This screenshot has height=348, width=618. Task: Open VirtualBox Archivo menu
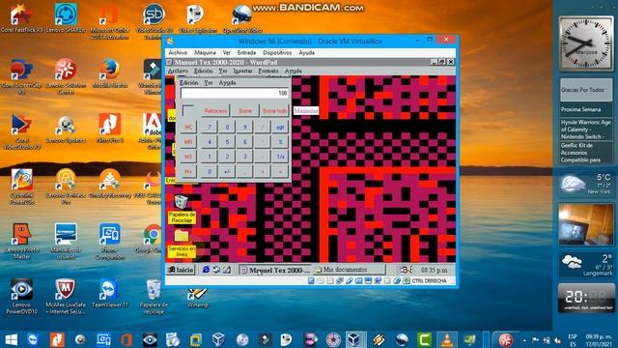coord(178,52)
